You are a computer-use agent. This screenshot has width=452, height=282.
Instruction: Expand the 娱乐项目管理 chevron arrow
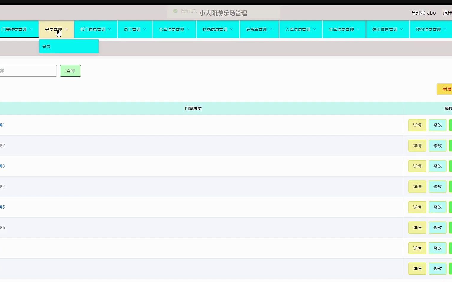[x=401, y=29]
